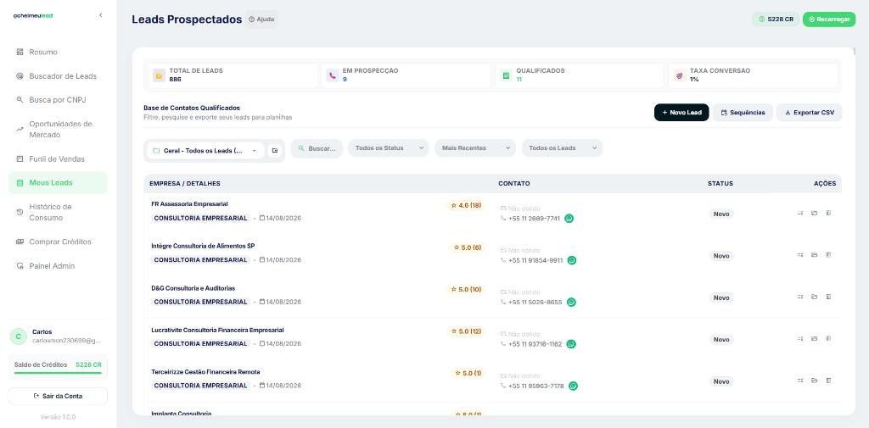Open the Ajuda help button
This screenshot has height=428, width=869.
click(261, 19)
